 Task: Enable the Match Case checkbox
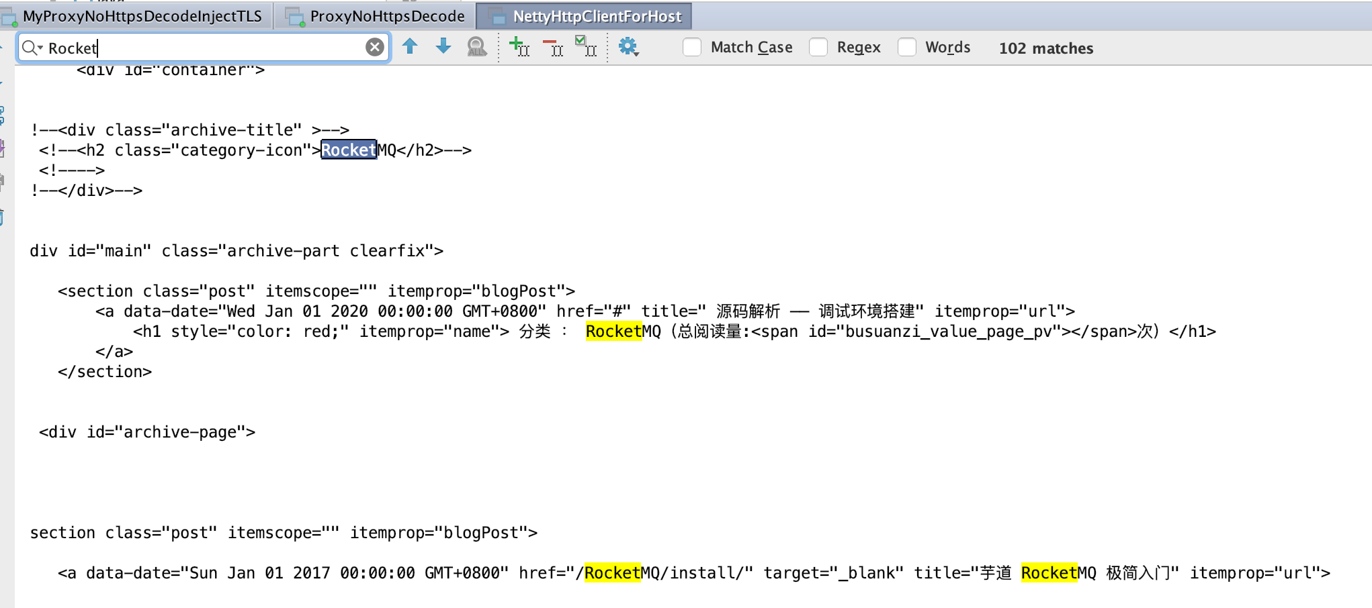pyautogui.click(x=692, y=47)
